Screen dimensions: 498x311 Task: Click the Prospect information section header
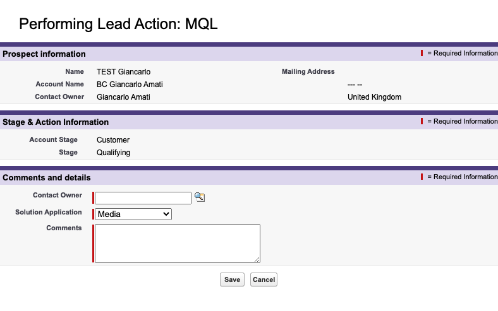click(x=44, y=54)
